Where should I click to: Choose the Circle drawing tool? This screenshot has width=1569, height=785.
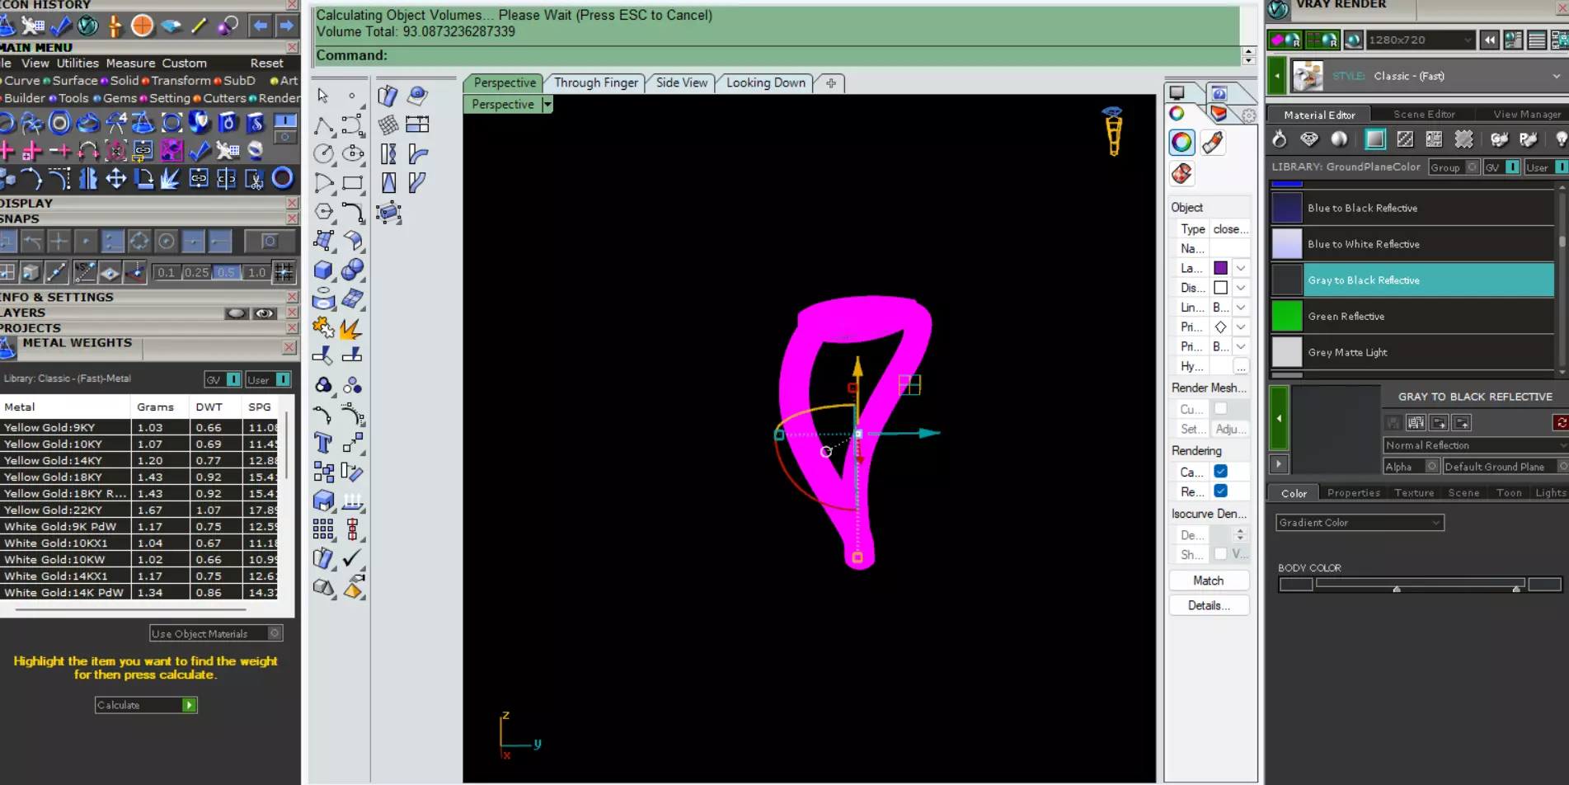pos(323,153)
